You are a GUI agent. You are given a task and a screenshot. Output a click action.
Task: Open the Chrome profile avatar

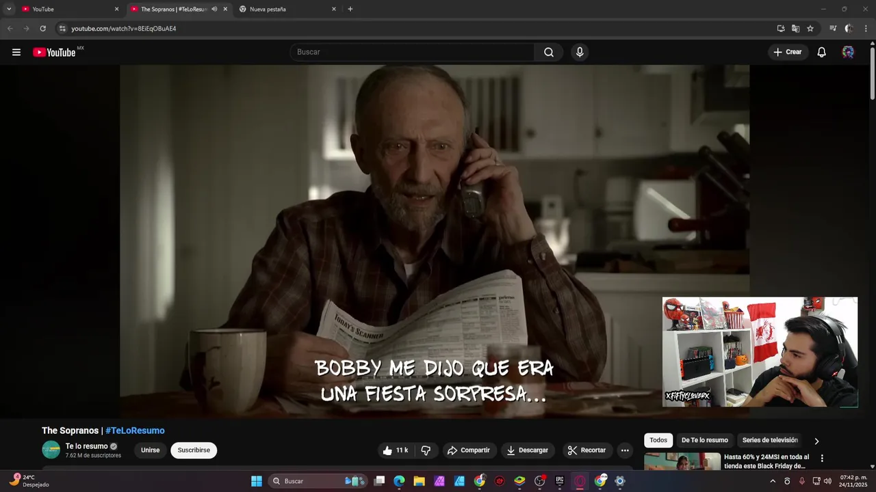[x=849, y=28]
